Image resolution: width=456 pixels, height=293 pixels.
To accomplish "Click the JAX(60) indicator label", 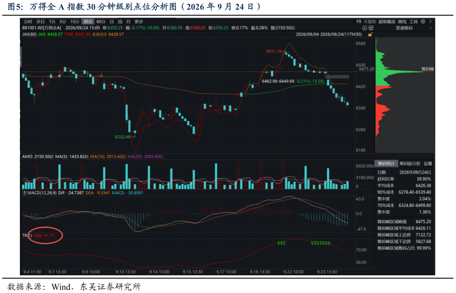I will (x=29, y=34).
